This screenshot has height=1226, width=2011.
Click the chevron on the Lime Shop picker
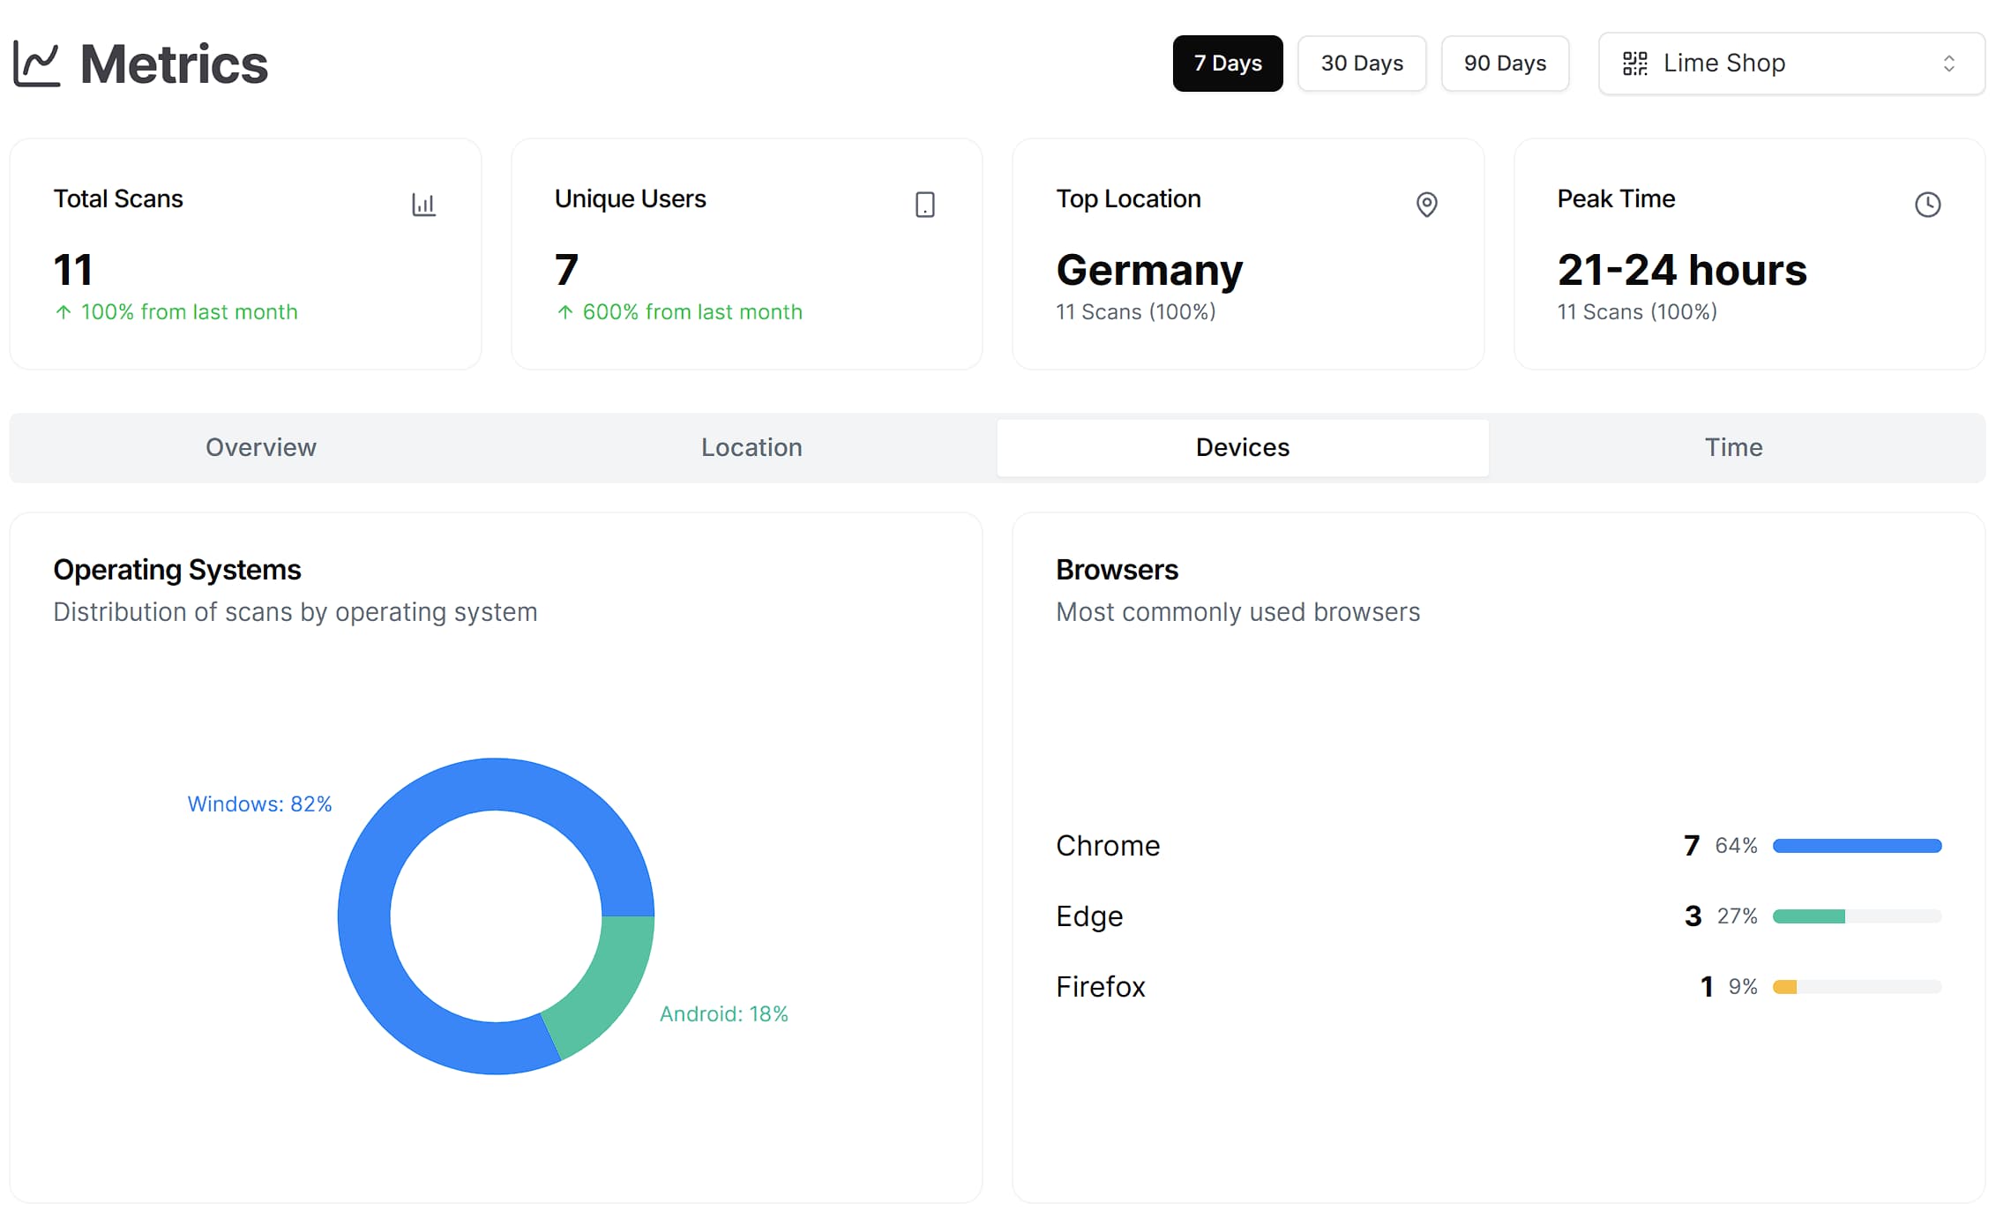click(1950, 63)
